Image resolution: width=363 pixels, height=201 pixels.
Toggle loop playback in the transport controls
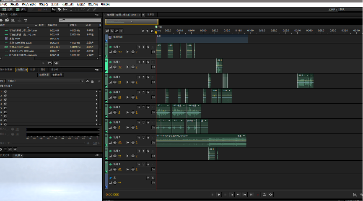[x=264, y=194]
